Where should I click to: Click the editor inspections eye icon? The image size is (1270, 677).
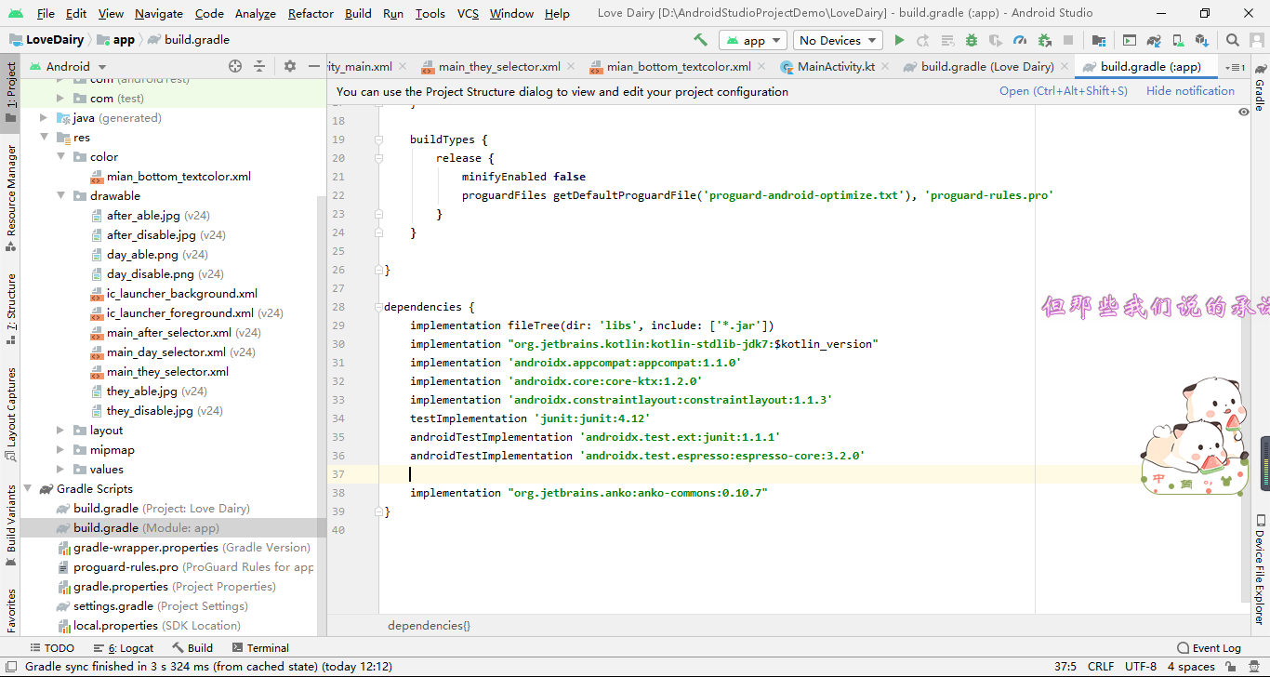point(1244,112)
